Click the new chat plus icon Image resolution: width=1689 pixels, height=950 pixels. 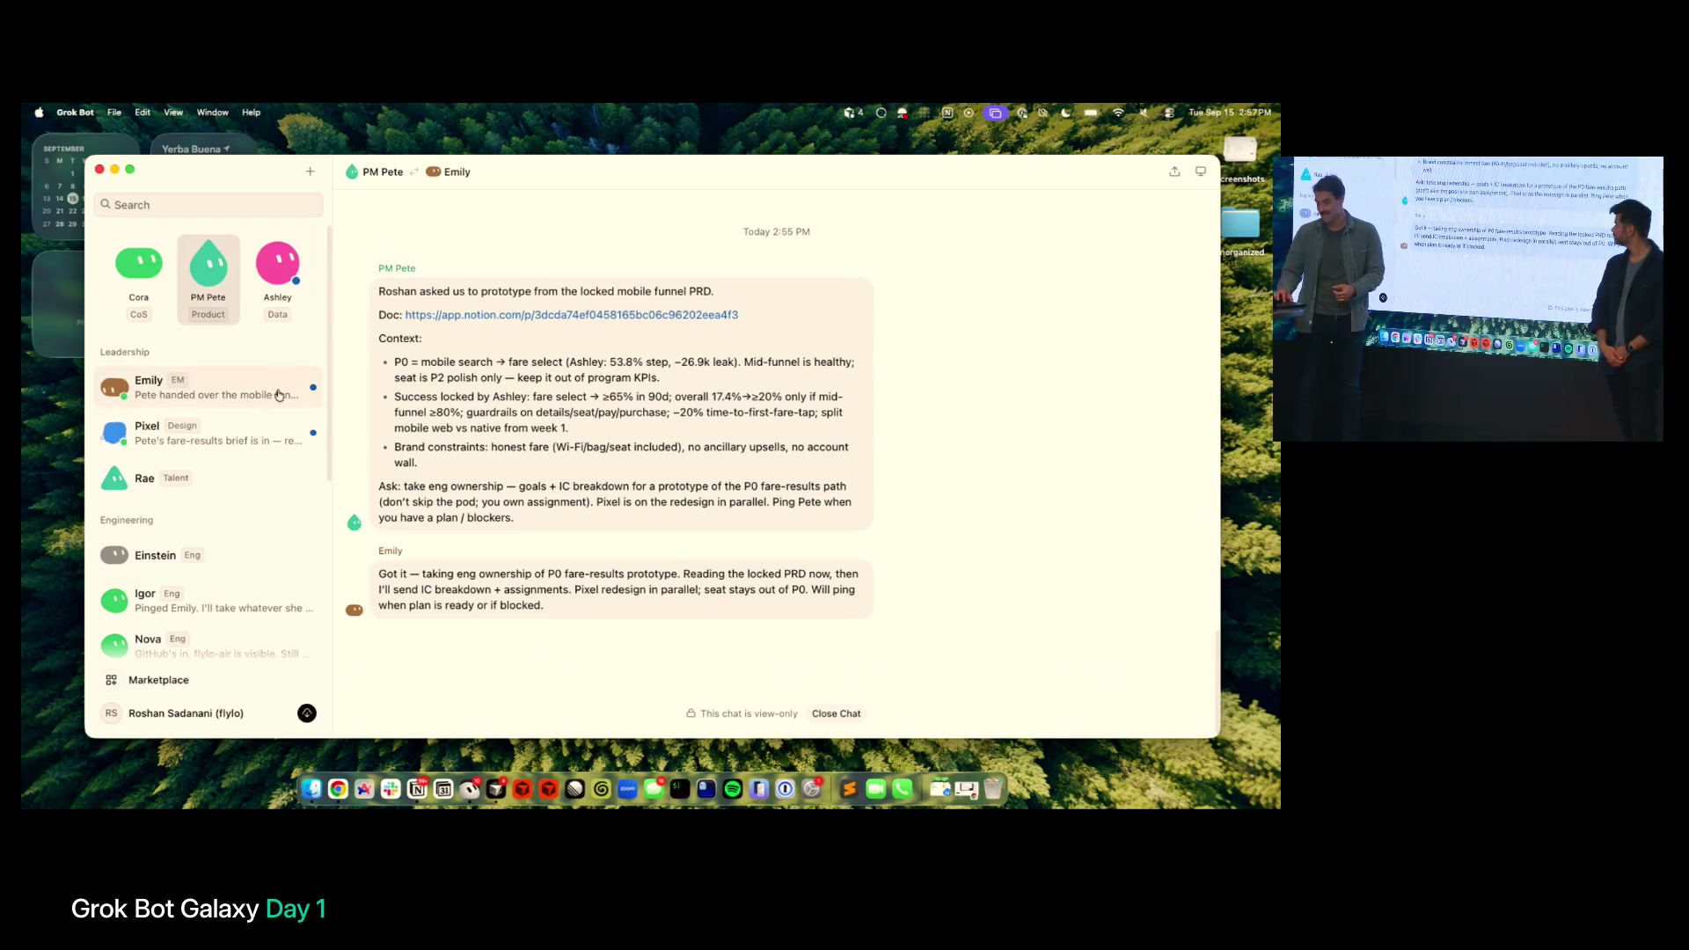310,172
